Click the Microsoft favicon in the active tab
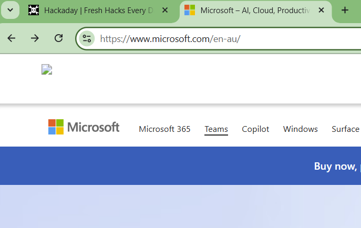361x228 pixels. coord(190,11)
